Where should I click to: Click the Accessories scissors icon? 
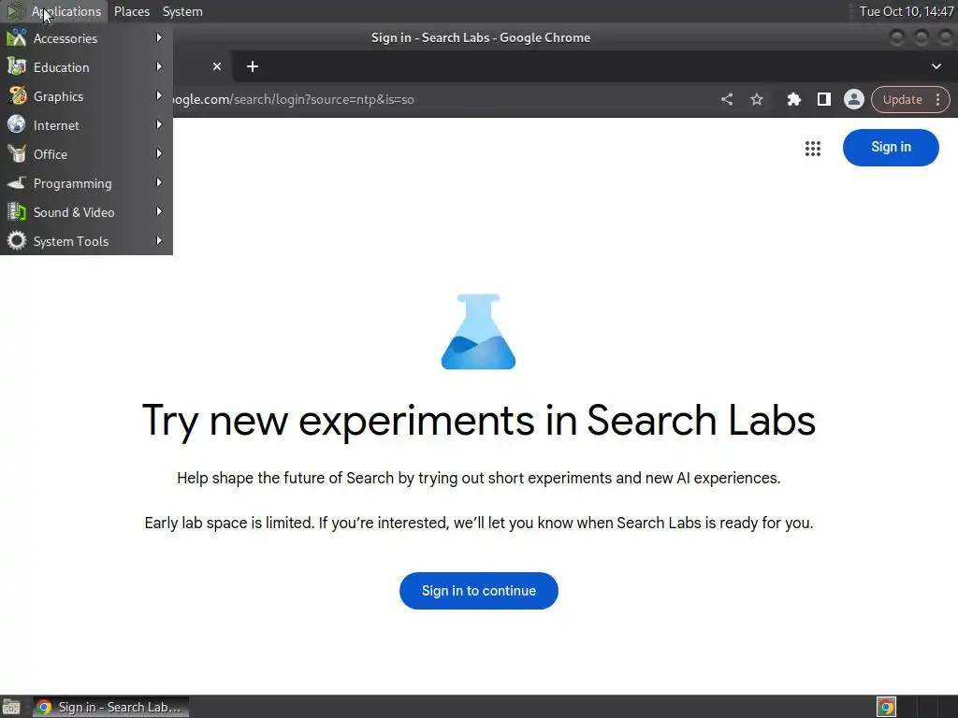(x=17, y=37)
